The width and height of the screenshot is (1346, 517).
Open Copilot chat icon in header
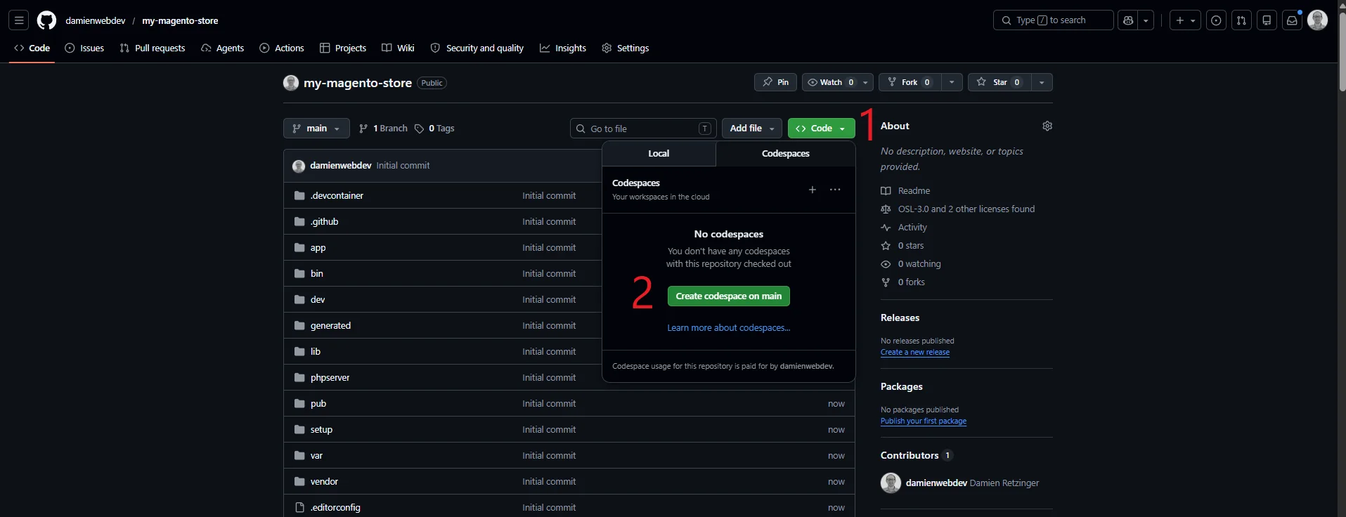[x=1128, y=20]
